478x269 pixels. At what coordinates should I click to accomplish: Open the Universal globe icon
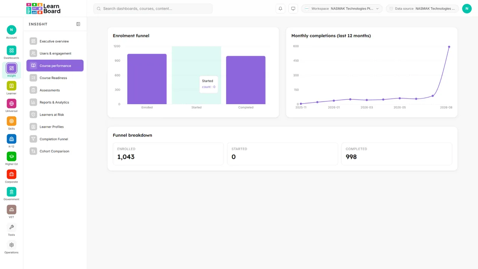(x=11, y=103)
